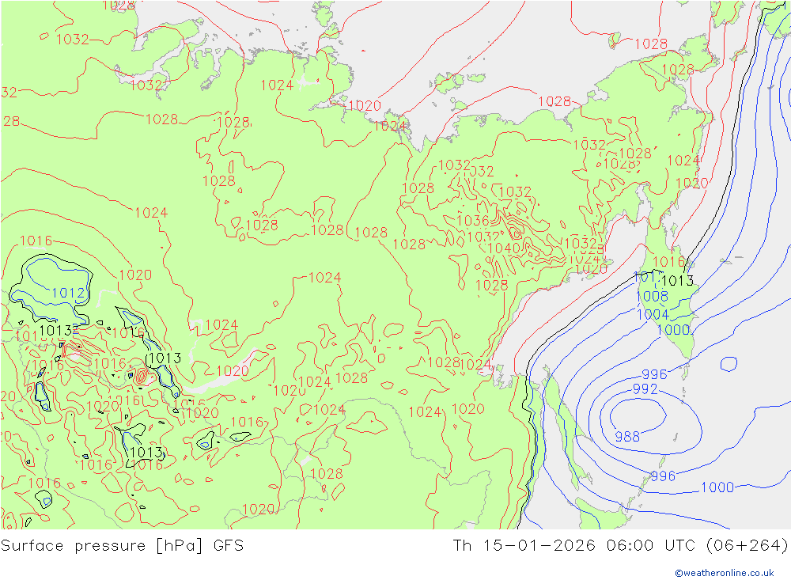Click the blue 1008 isobar label
Image resolution: width=791 pixels, height=580 pixels.
click(x=653, y=296)
